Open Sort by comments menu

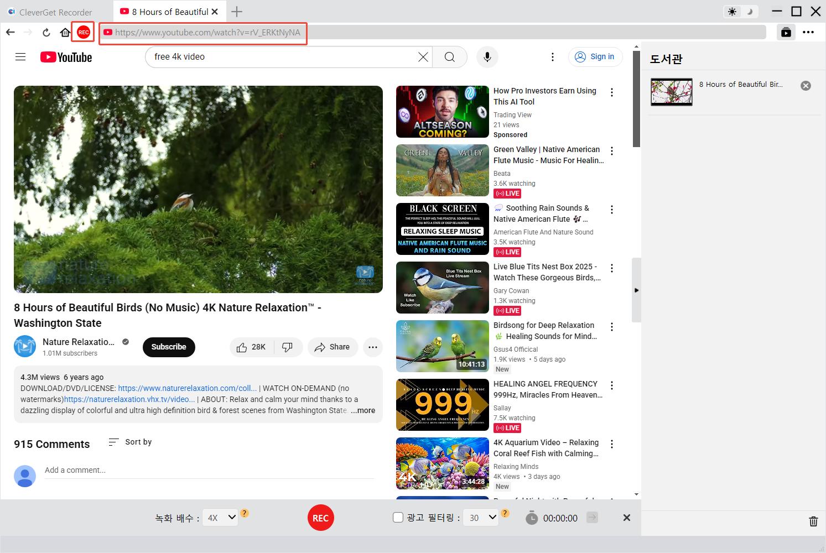click(x=130, y=442)
